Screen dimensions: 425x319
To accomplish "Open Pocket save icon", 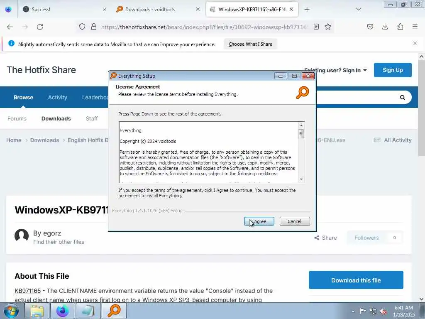I will (x=370, y=27).
